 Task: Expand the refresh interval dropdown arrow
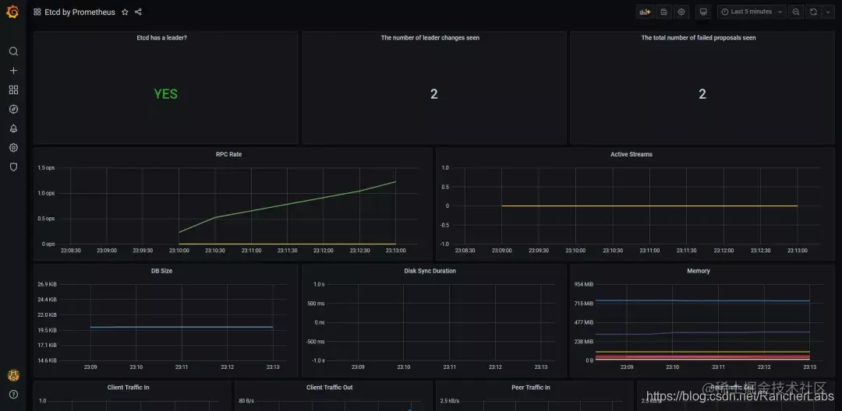click(827, 12)
